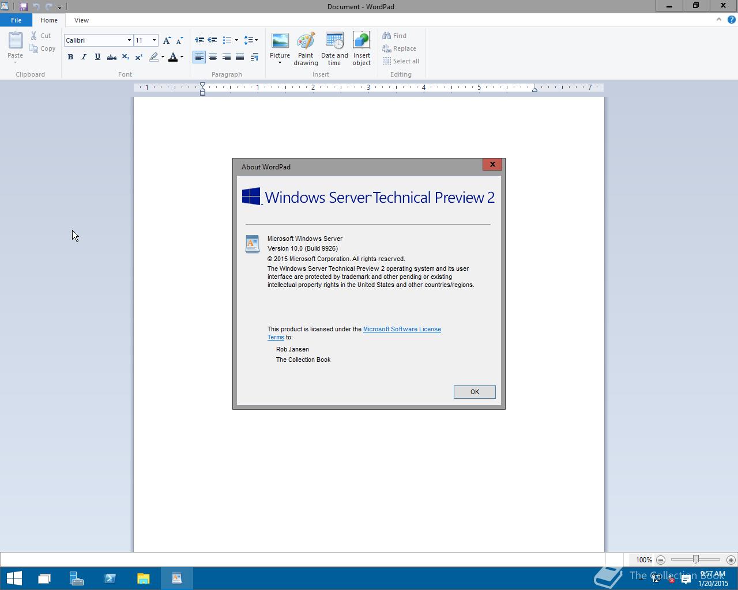The image size is (738, 590).
Task: Click Find binoculars button
Action: [395, 36]
